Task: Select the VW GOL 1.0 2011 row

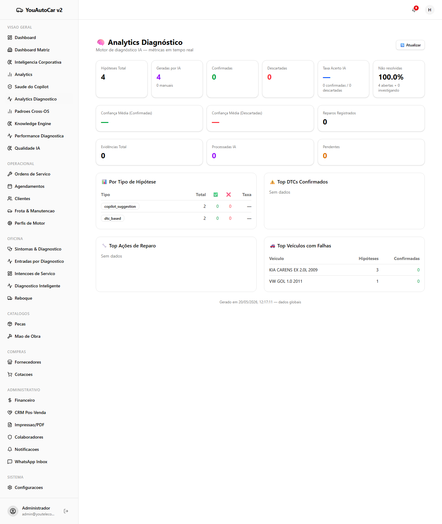Action: point(344,281)
